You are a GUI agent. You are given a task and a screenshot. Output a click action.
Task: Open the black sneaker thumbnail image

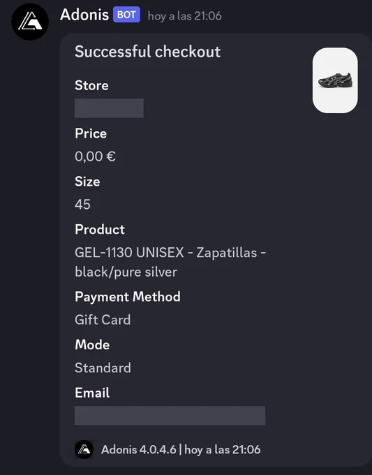(335, 80)
